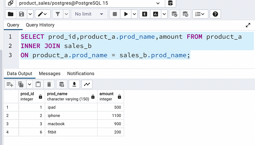Click the iphone cell
Viewport: 255px width, 145px height.
(71, 116)
